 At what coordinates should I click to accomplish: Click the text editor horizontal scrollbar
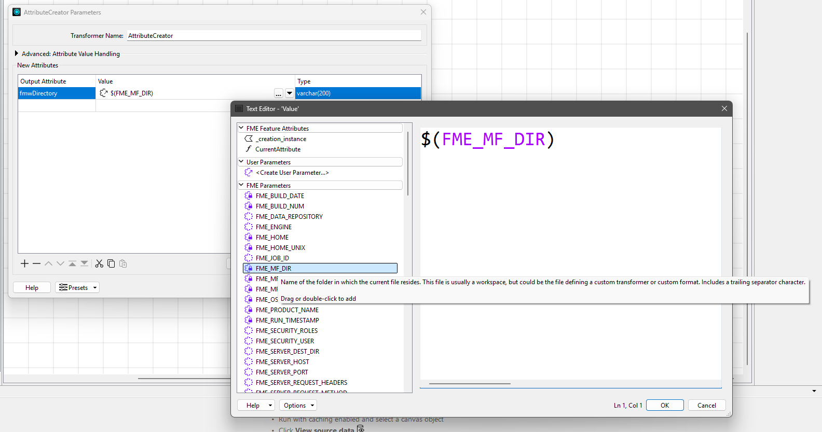470,384
